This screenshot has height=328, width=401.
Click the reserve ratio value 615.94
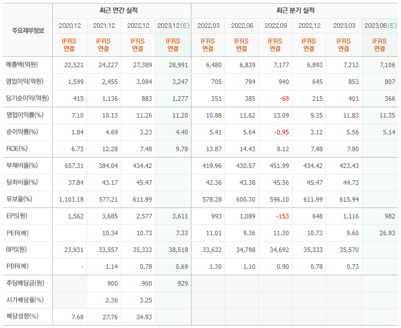pos(349,199)
